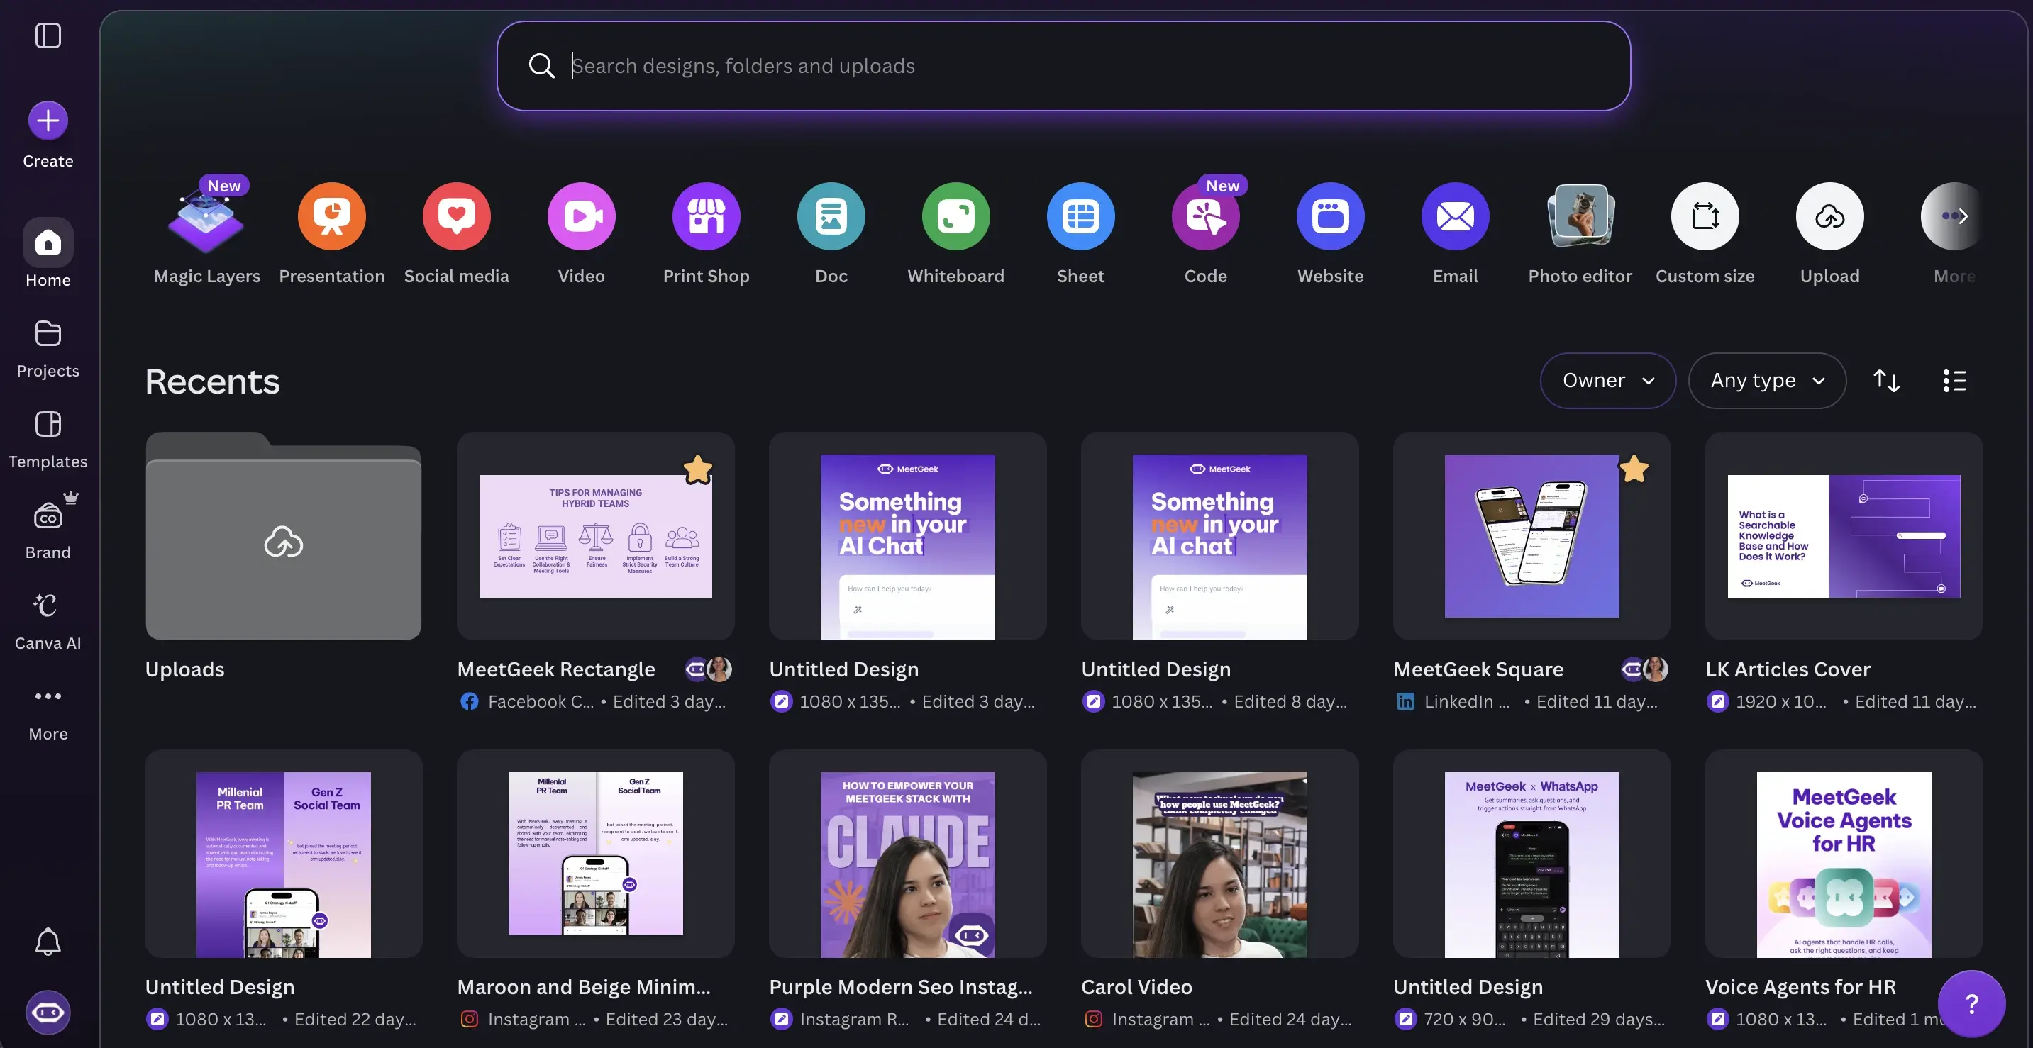Click the Uploads folder label
Screen dimensions: 2033x1048
[x=184, y=669]
